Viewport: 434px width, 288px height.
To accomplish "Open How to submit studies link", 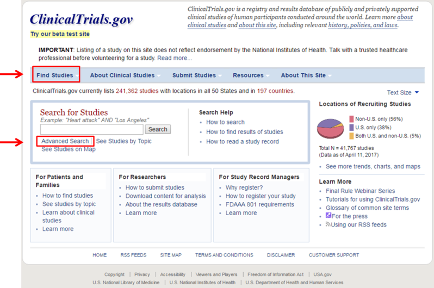I will pos(154,187).
